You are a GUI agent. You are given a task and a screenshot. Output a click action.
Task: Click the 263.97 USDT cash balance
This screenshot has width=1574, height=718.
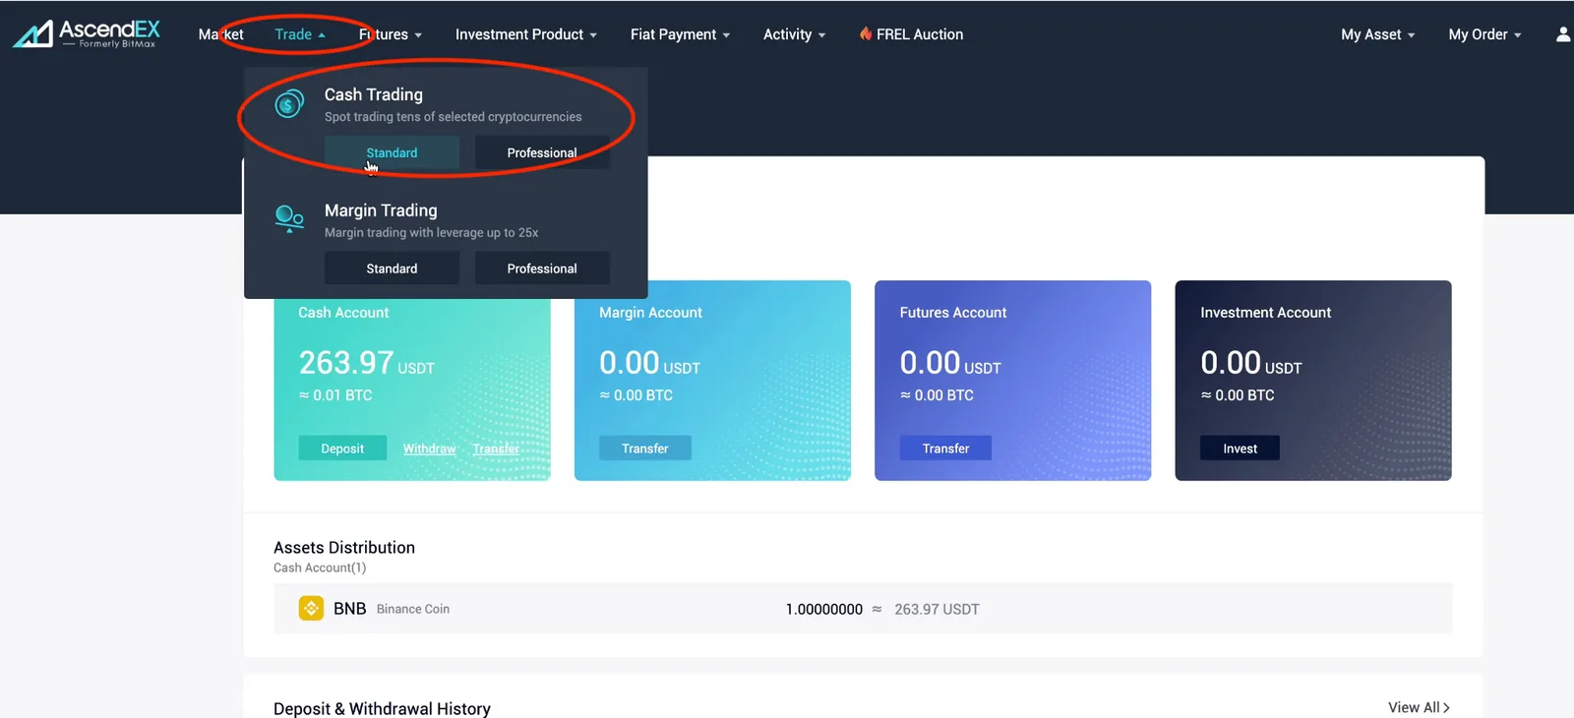click(x=367, y=363)
